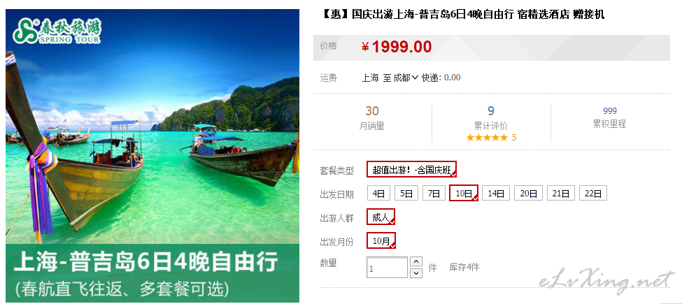682x304 pixels.
Task: Decrease quantity with the down arrow
Action: point(416,273)
